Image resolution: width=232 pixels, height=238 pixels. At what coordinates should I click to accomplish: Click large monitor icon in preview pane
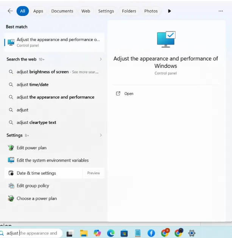click(166, 39)
